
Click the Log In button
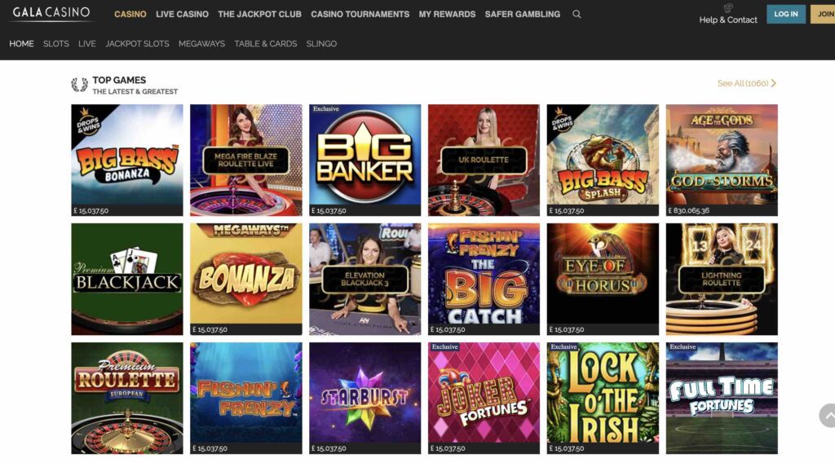(786, 15)
